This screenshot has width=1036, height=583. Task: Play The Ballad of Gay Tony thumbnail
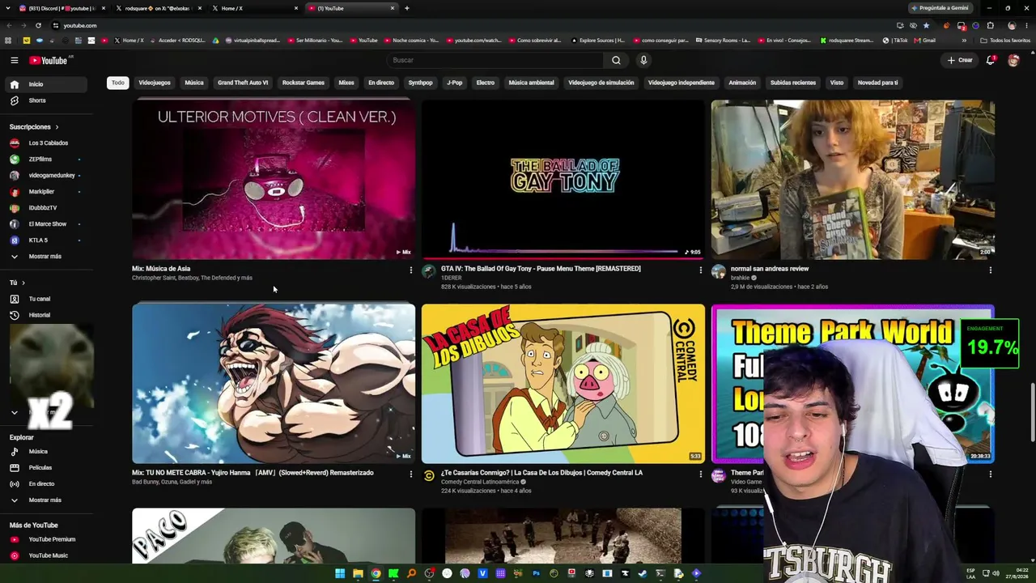tap(563, 180)
